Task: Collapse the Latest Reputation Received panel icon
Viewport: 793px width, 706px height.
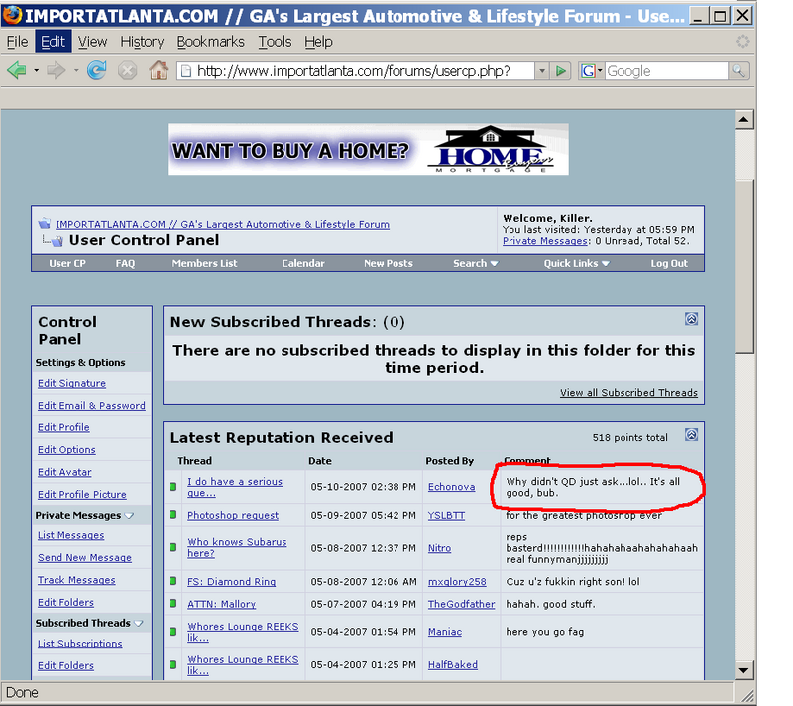Action: pyautogui.click(x=691, y=434)
